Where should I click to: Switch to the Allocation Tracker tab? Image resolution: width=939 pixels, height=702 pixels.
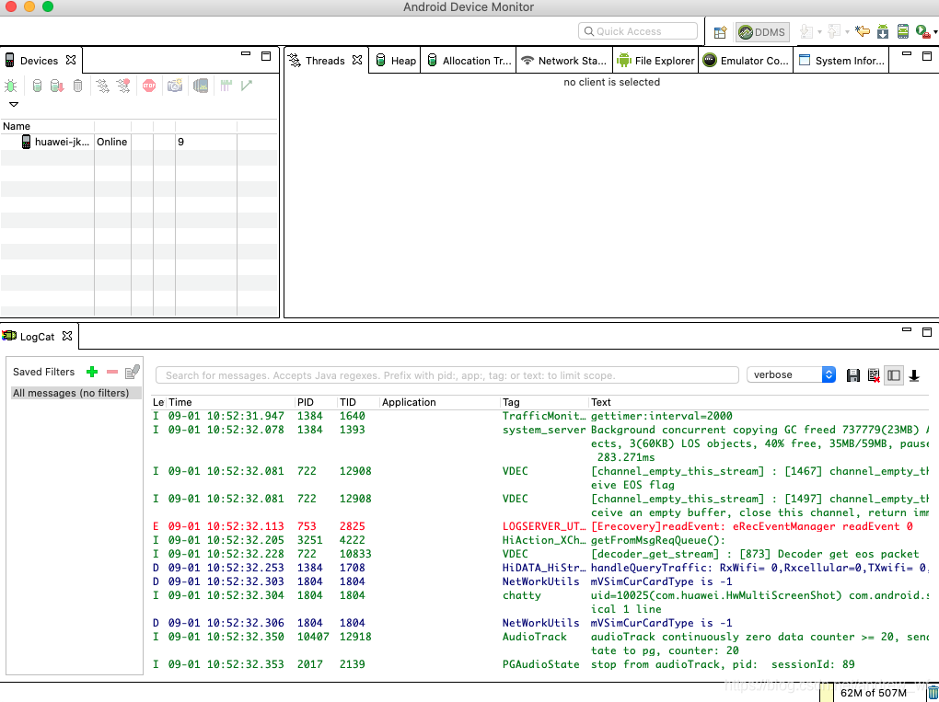[x=469, y=61]
